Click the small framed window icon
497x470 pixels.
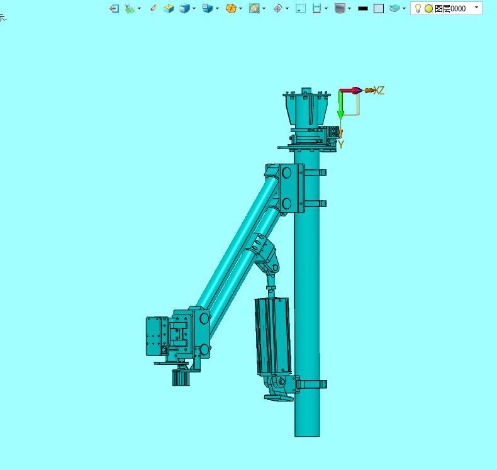point(301,9)
